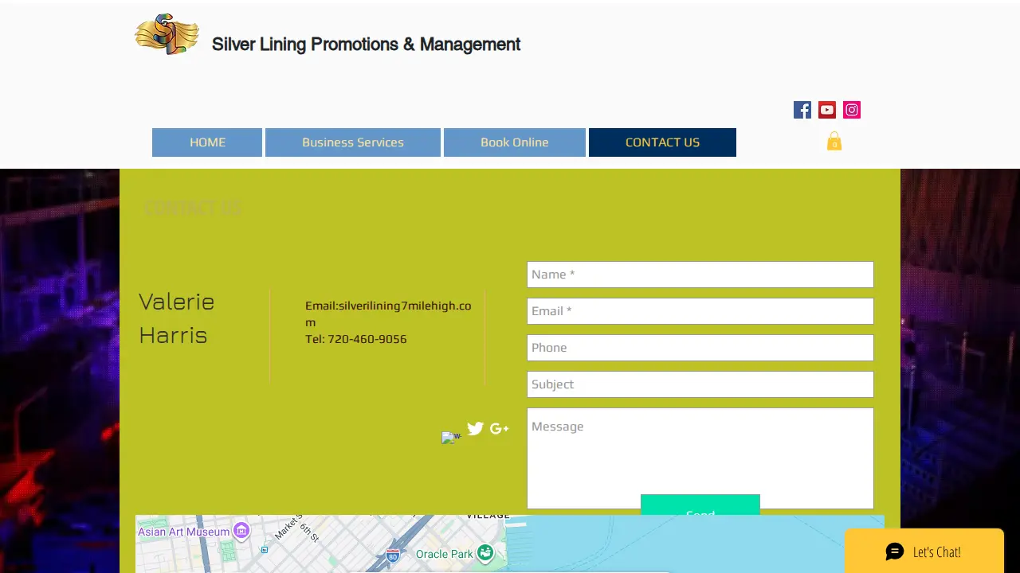Viewport: 1020px width, 573px height.
Task: Focus the Subject input field
Action: pyautogui.click(x=700, y=384)
